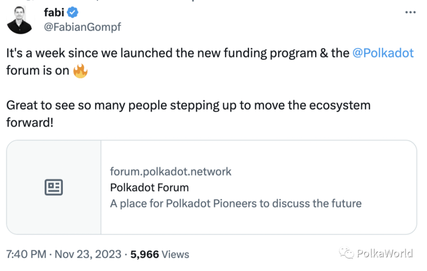The width and height of the screenshot is (427, 271).
Task: Open the Polkadot Forum card title
Action: 149,187
